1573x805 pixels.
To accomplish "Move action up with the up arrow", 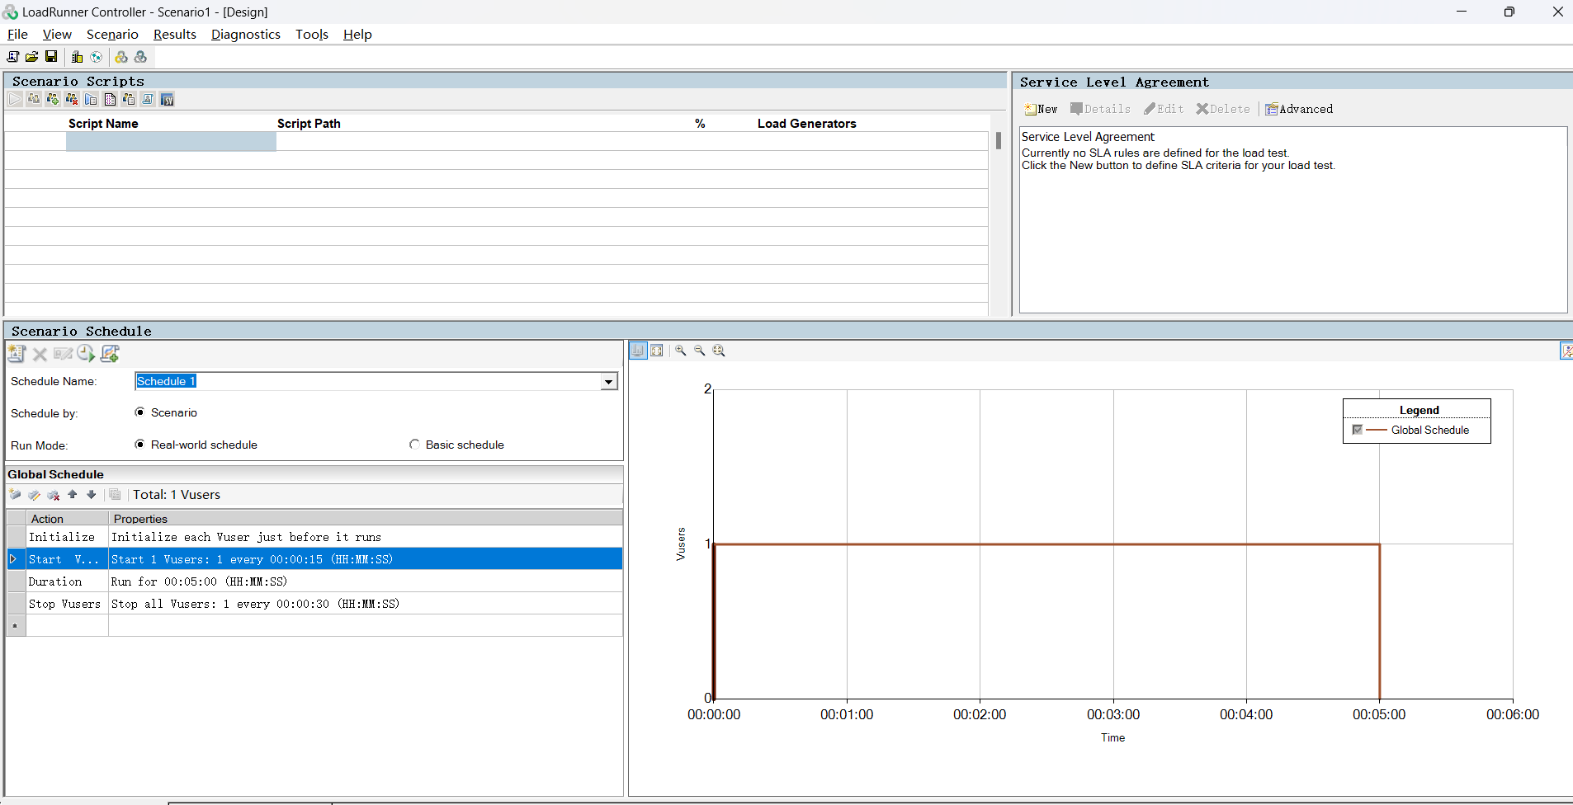I will coord(73,495).
